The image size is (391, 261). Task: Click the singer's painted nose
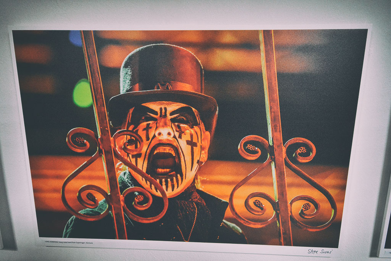tap(165, 132)
